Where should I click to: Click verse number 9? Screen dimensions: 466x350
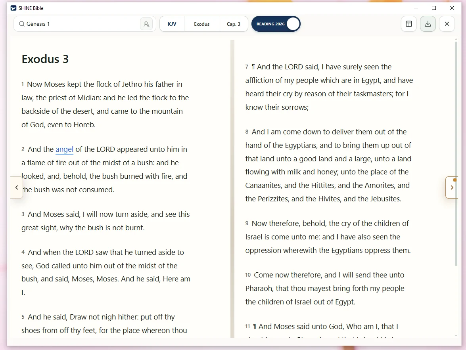click(247, 223)
